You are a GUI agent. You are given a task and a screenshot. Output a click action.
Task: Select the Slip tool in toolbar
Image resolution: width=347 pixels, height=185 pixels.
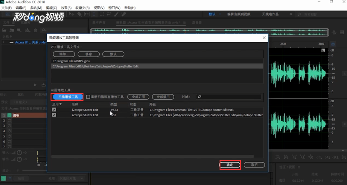[86, 14]
